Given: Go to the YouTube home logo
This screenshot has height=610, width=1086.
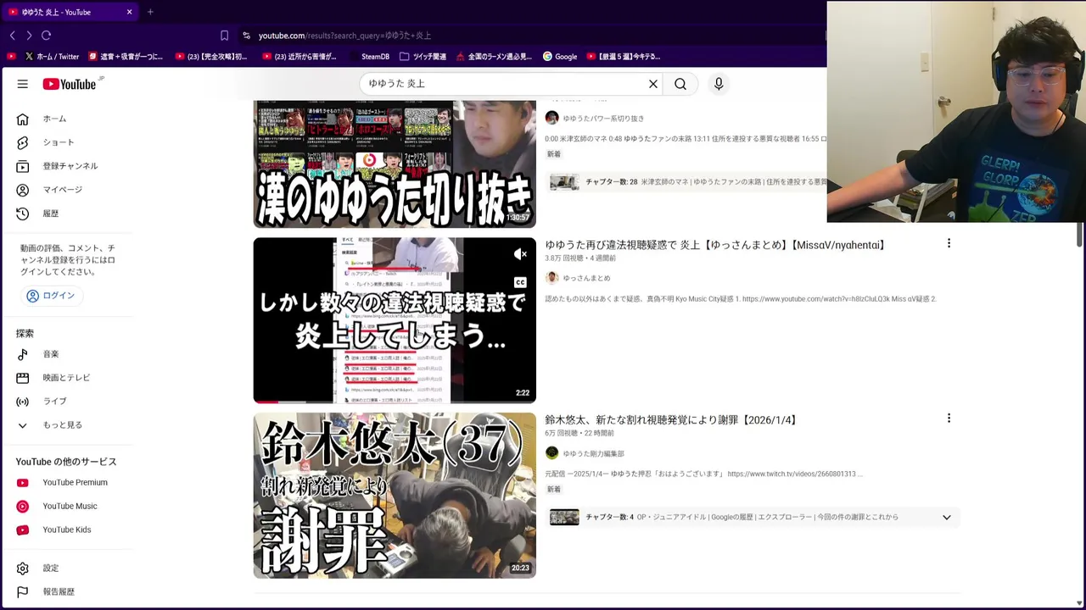Looking at the screenshot, I should [70, 84].
